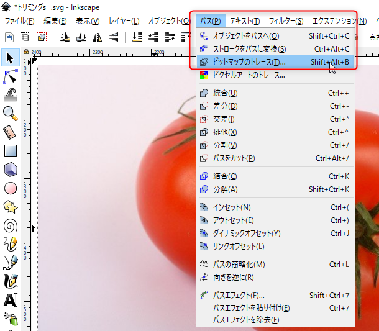This screenshot has width=379, height=331.
Task: Choose ピクセルアートのトレース...
Action: [x=275, y=75]
